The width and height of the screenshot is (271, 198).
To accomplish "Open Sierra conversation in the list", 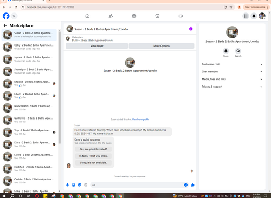I will click(29, 156).
